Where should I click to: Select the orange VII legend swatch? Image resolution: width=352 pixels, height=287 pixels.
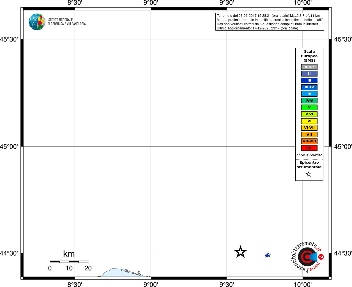(x=309, y=135)
